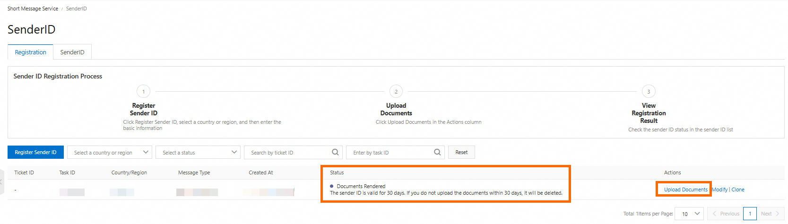Click the Status column header
This screenshot has width=788, height=224.
tap(337, 172)
